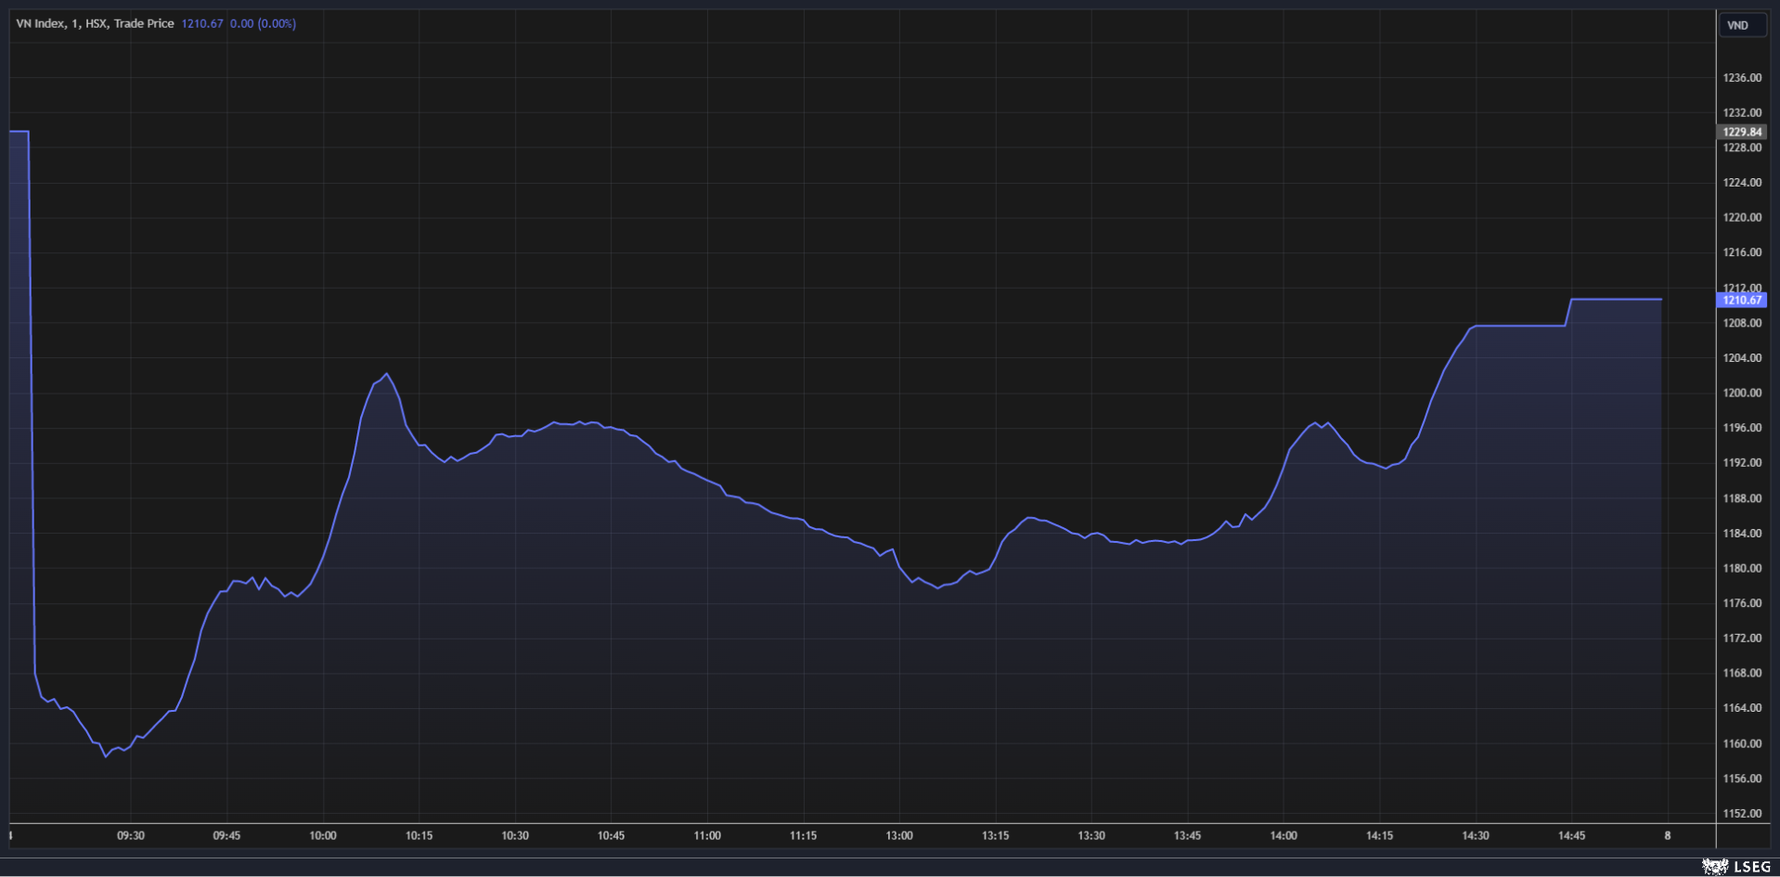
Task: Click the 14:00 time axis label
Action: [x=1283, y=835]
